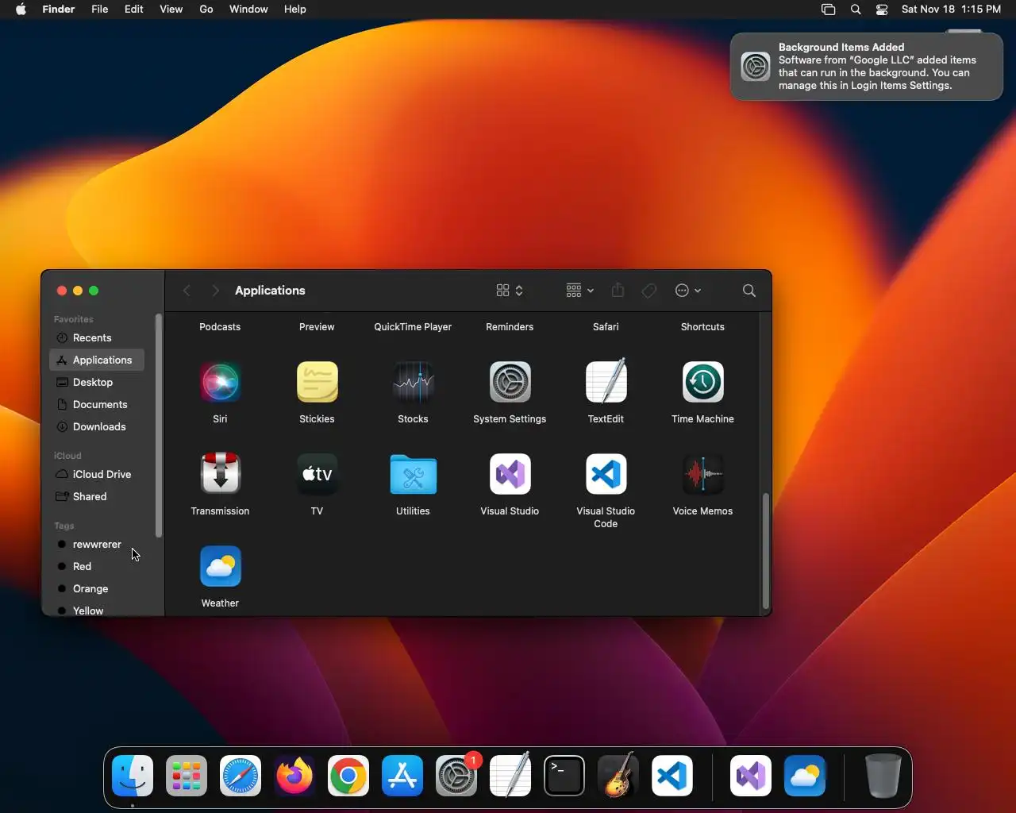Open the TextEdit app in Finder
The width and height of the screenshot is (1016, 813).
pyautogui.click(x=606, y=381)
